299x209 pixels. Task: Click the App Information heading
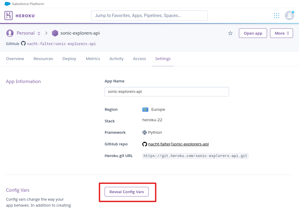[23, 82]
